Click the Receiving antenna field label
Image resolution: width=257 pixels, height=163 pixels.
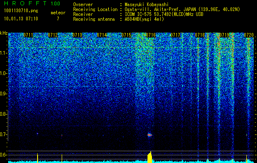(x=94, y=19)
